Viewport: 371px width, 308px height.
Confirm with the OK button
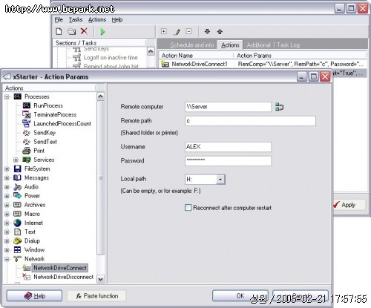240,296
